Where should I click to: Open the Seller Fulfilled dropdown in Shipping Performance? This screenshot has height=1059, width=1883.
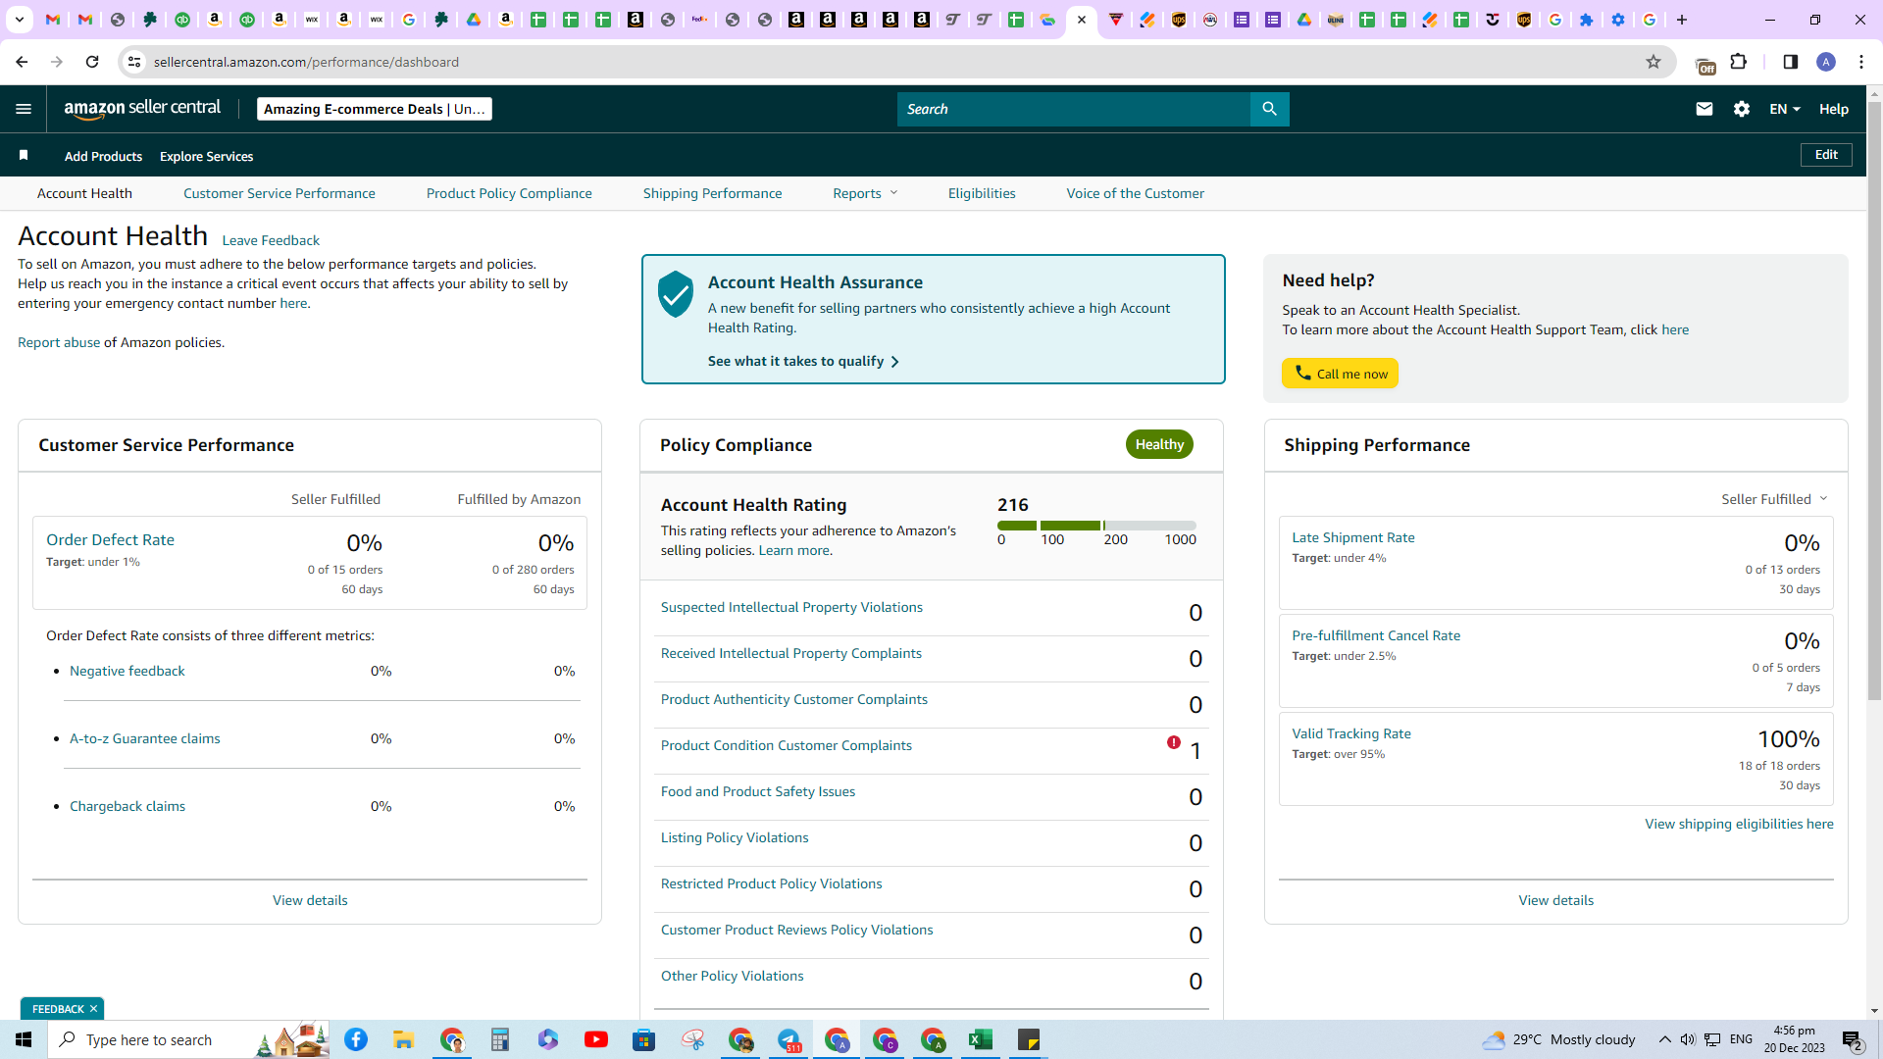click(1774, 499)
